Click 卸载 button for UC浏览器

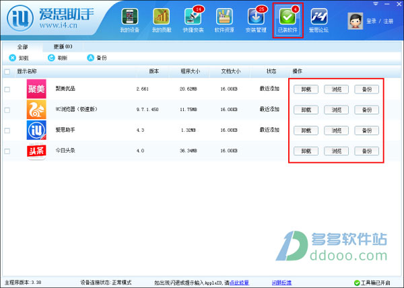[x=306, y=110]
